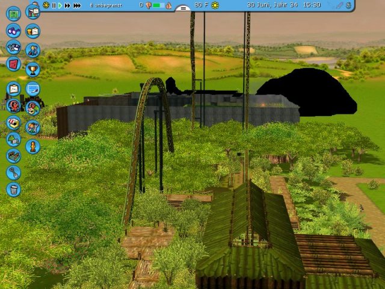
Task: Select the trash bin delete tool
Action: 13,190
